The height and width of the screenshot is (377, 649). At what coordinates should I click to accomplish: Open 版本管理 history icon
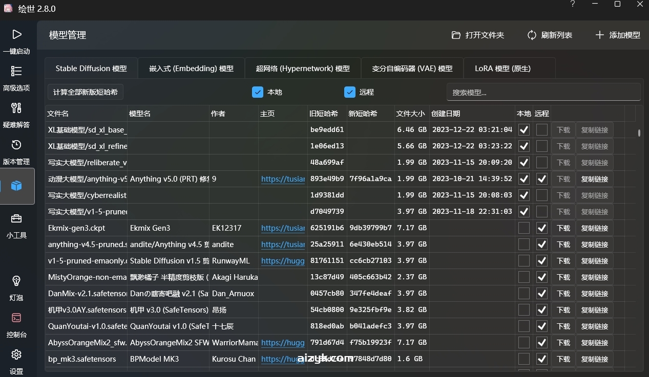pyautogui.click(x=16, y=145)
